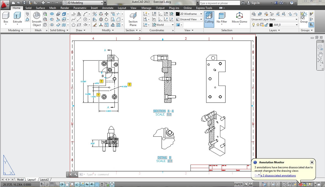Click the Save icon in quick access toolbar

(x=24, y=3)
